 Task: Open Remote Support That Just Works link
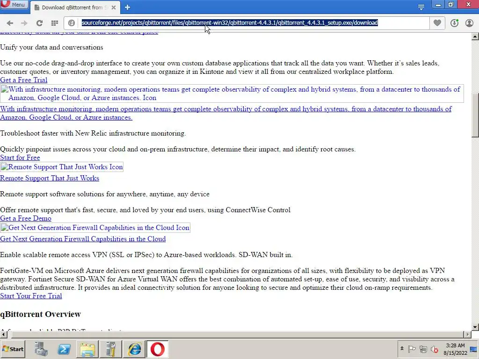point(50,178)
